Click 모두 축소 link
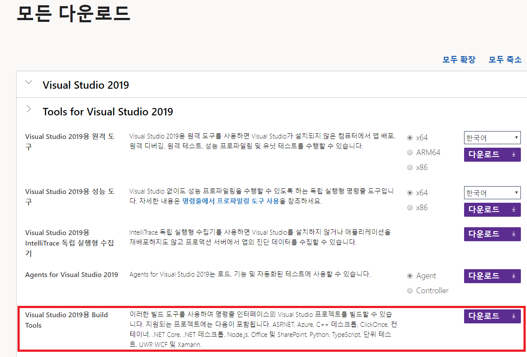The image size is (527, 357). pyautogui.click(x=505, y=59)
